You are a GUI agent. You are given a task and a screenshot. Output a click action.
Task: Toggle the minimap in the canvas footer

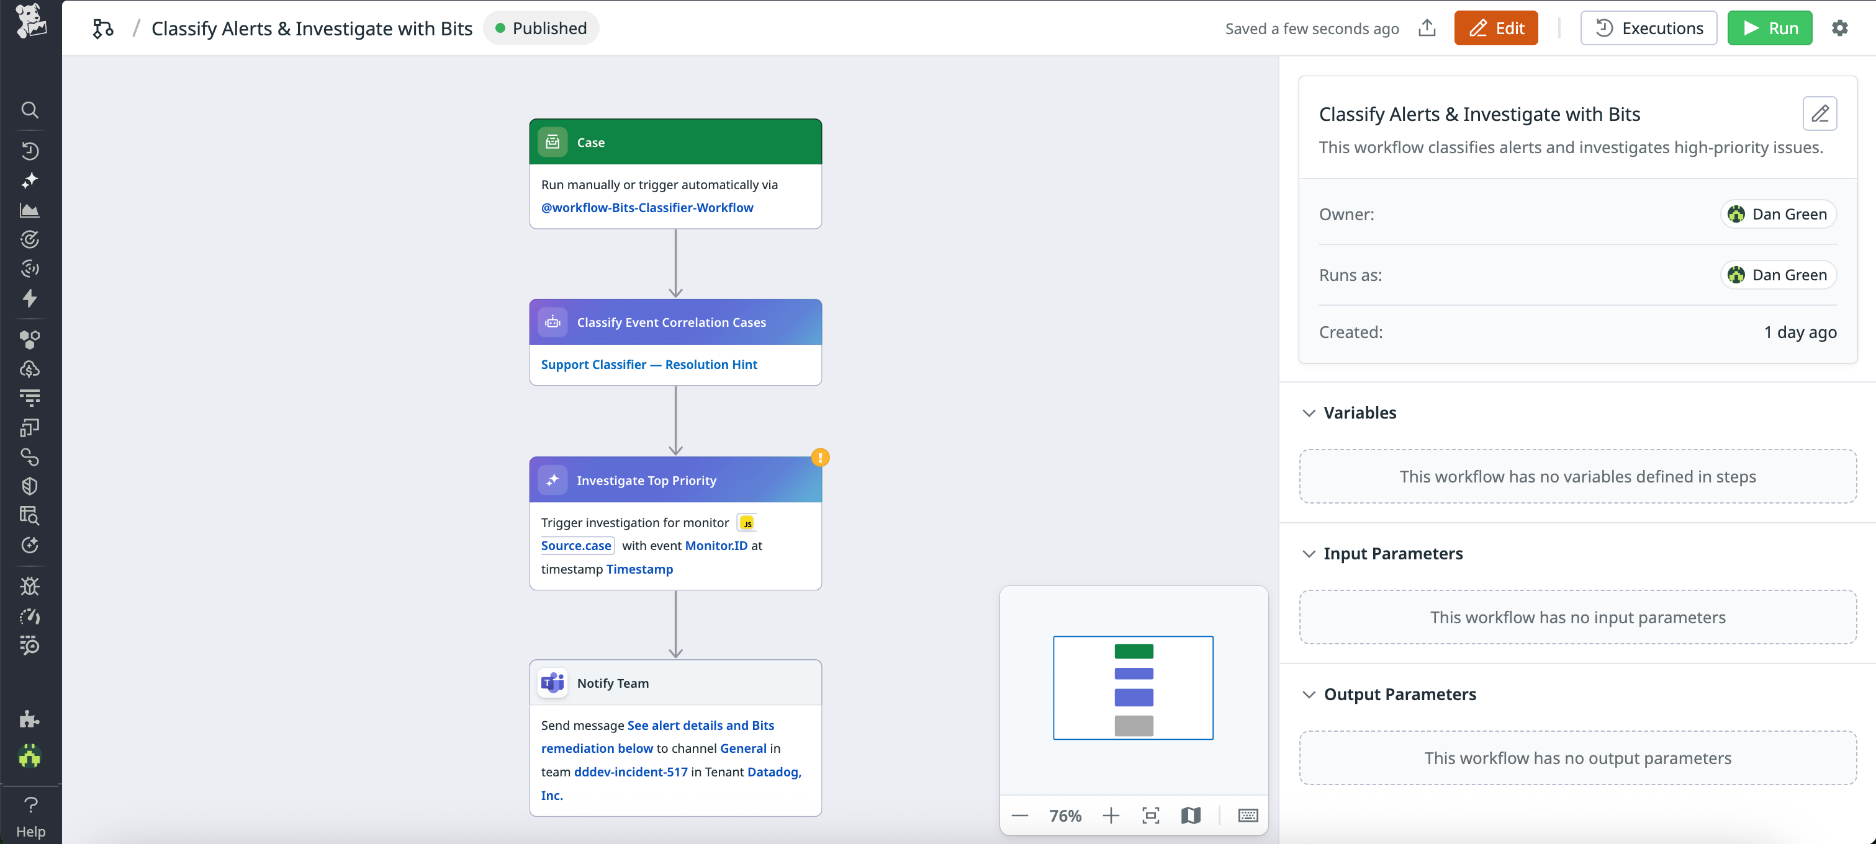click(1191, 815)
